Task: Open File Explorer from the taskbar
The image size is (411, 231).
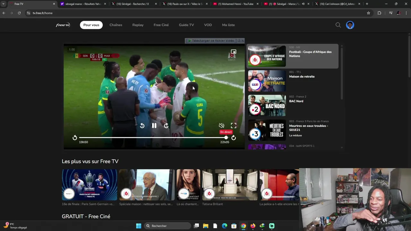Action: [205, 226]
